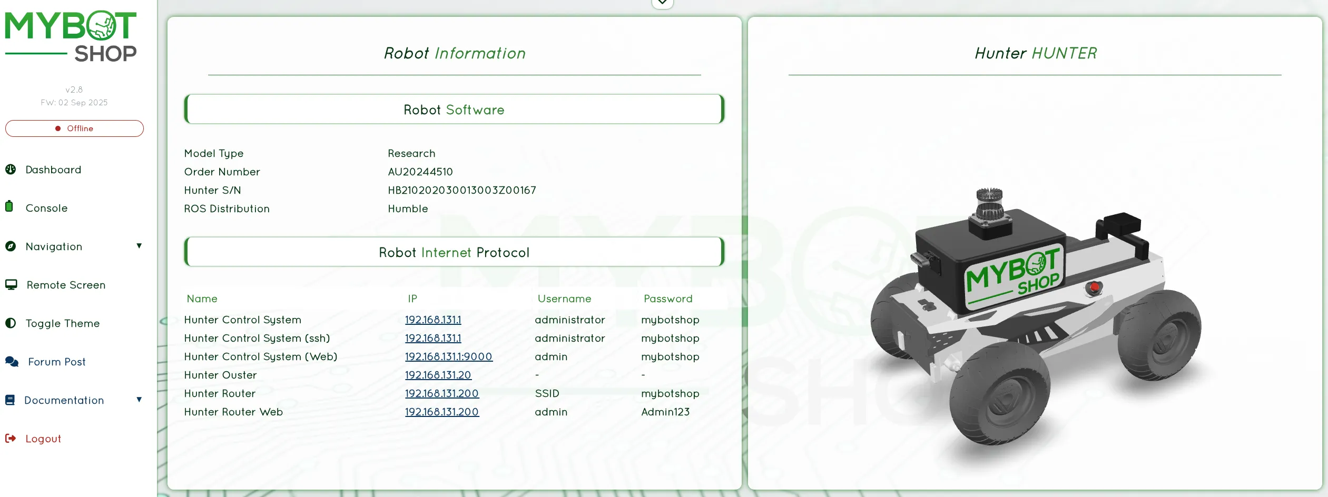Click the Robot Software section header
Image resolution: width=1328 pixels, height=497 pixels.
[x=454, y=110]
